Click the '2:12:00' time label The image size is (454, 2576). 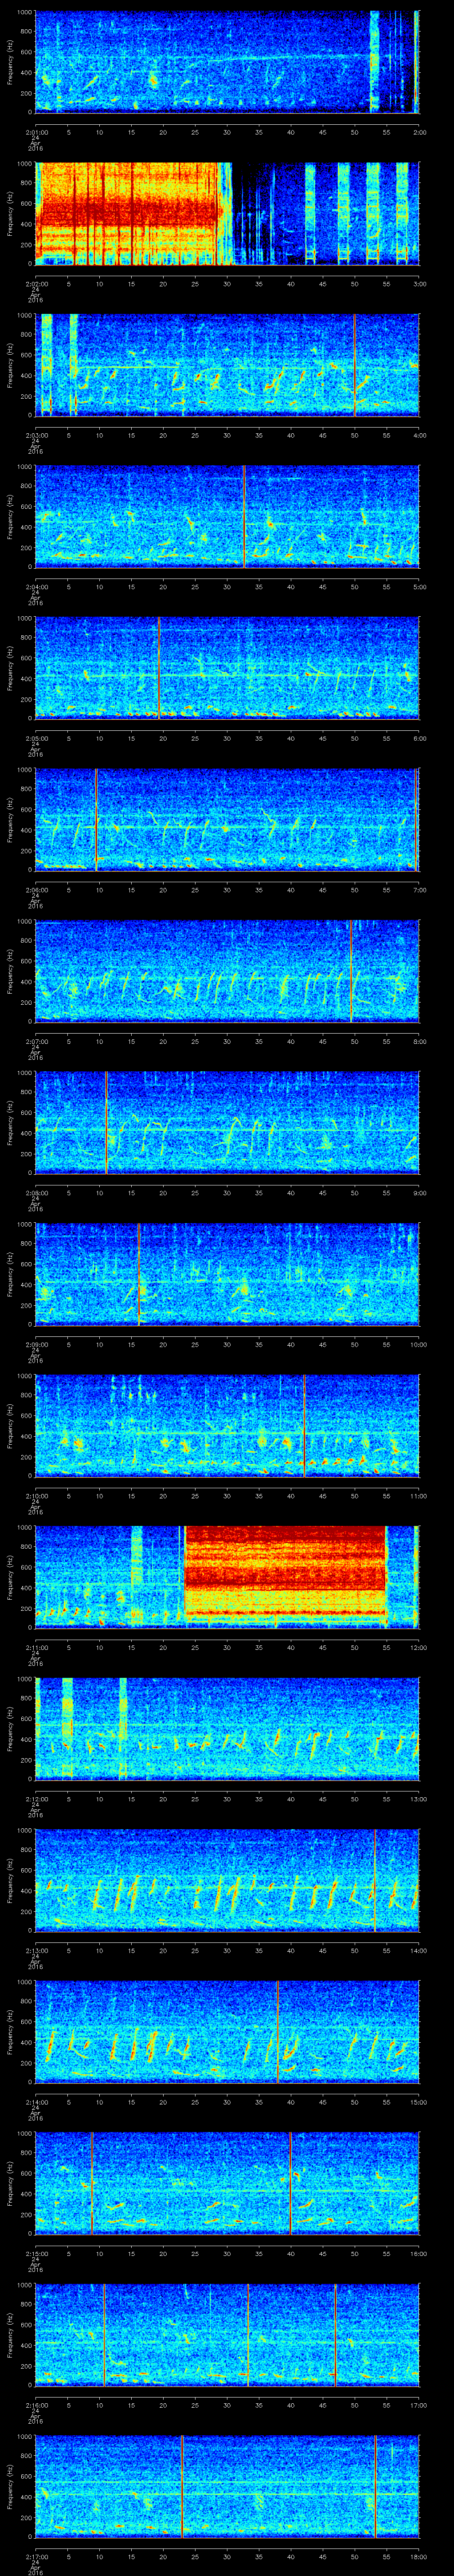[36, 1799]
